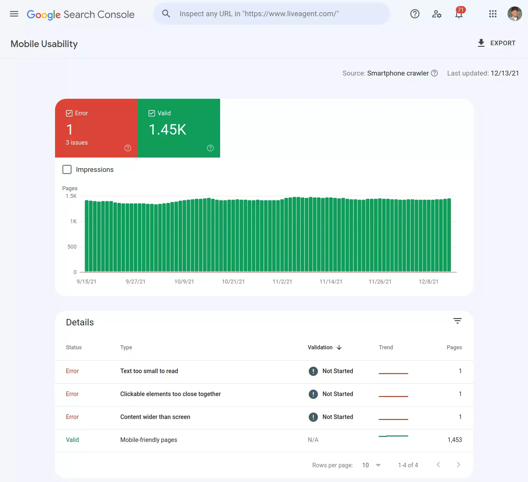528x482 pixels.
Task: Open the Mobile-friendly pages row
Action: (148, 440)
